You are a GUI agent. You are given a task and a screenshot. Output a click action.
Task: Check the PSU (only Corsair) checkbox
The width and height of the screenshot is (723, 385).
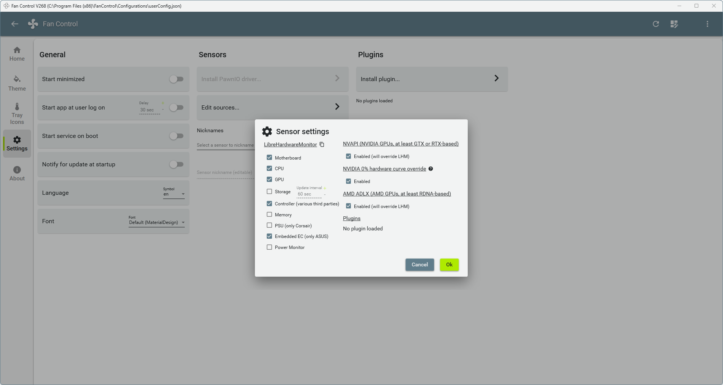(269, 225)
